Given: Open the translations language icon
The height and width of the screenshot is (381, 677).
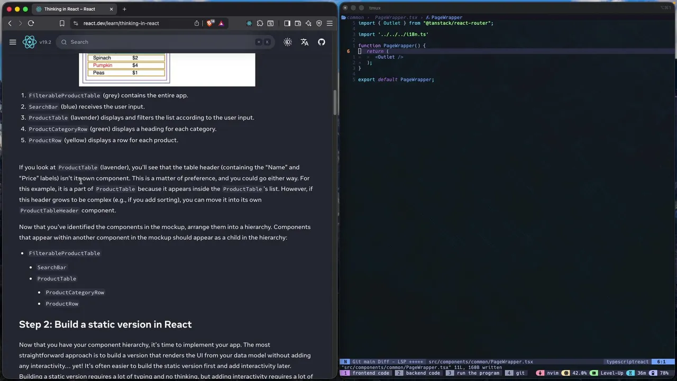Looking at the screenshot, I should tap(305, 42).
